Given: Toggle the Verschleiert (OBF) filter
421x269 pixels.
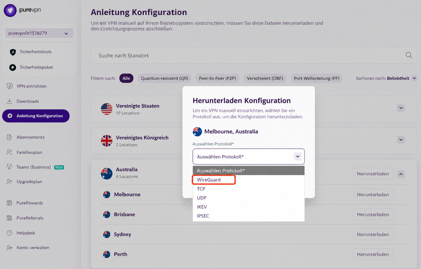Looking at the screenshot, I should pyautogui.click(x=265, y=78).
